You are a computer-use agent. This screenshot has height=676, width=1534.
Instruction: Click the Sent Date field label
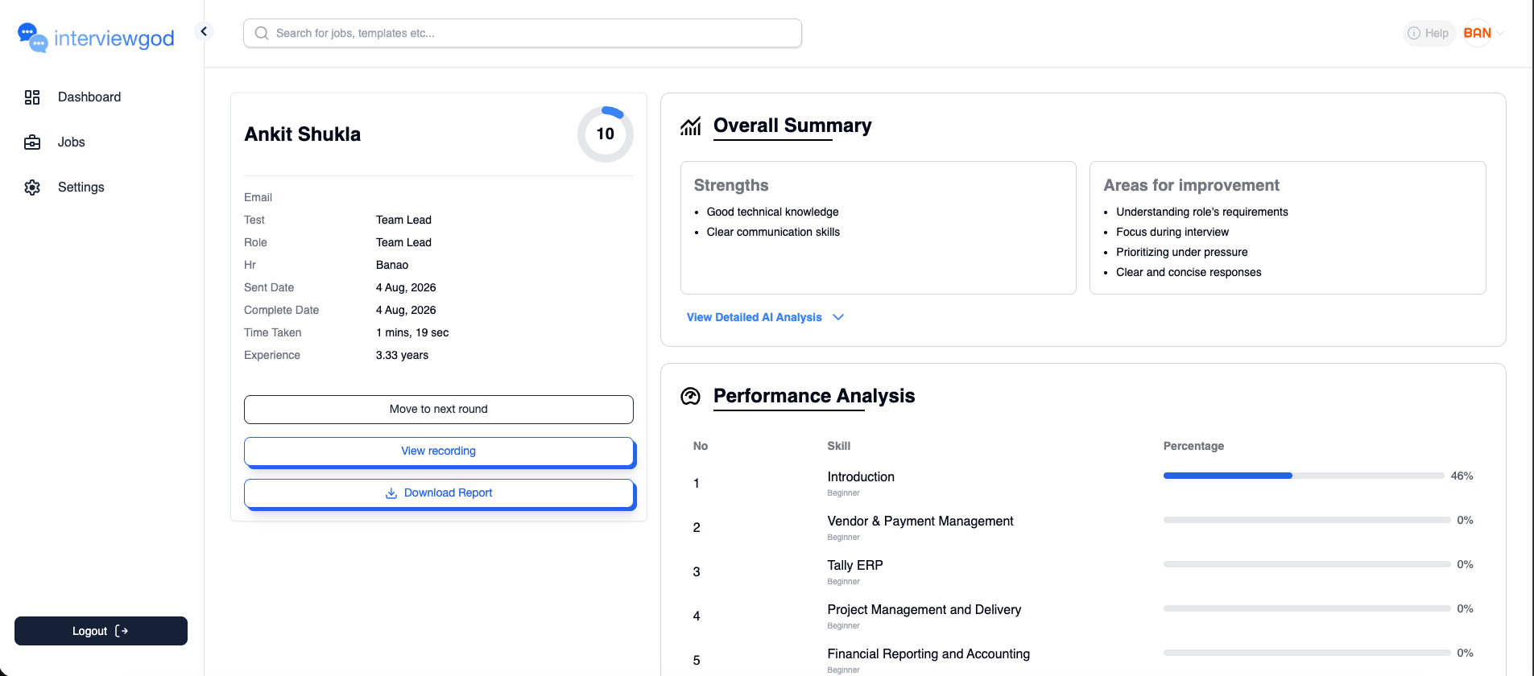click(269, 287)
